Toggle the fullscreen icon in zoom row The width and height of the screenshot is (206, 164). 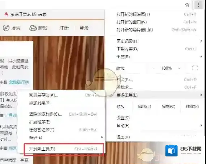(195, 68)
